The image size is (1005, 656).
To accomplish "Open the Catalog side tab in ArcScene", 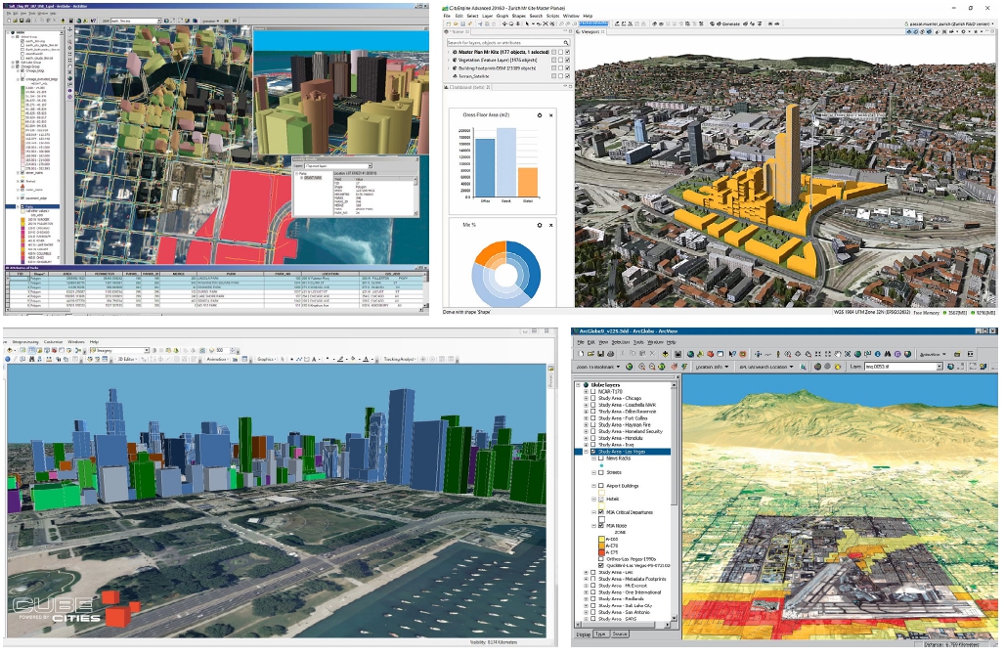I will pyautogui.click(x=550, y=378).
